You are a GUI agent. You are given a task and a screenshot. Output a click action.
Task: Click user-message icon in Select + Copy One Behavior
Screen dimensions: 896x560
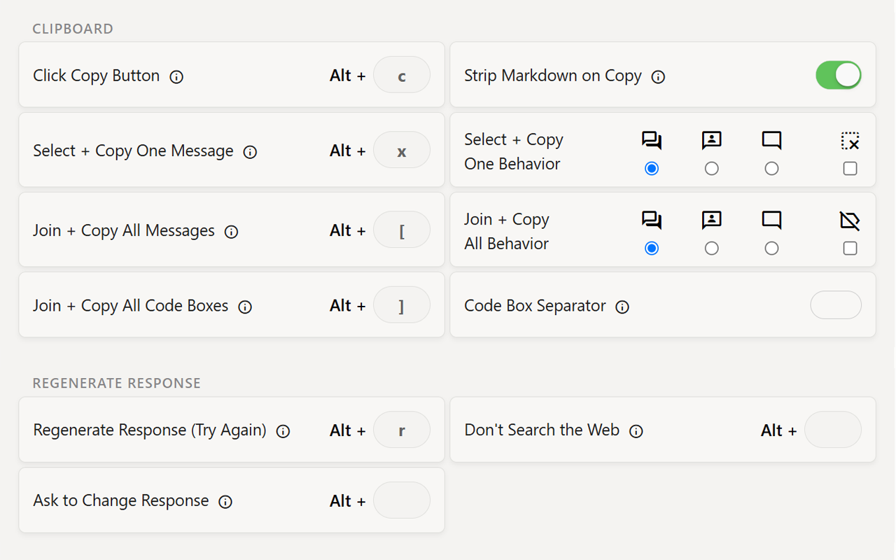coord(712,141)
